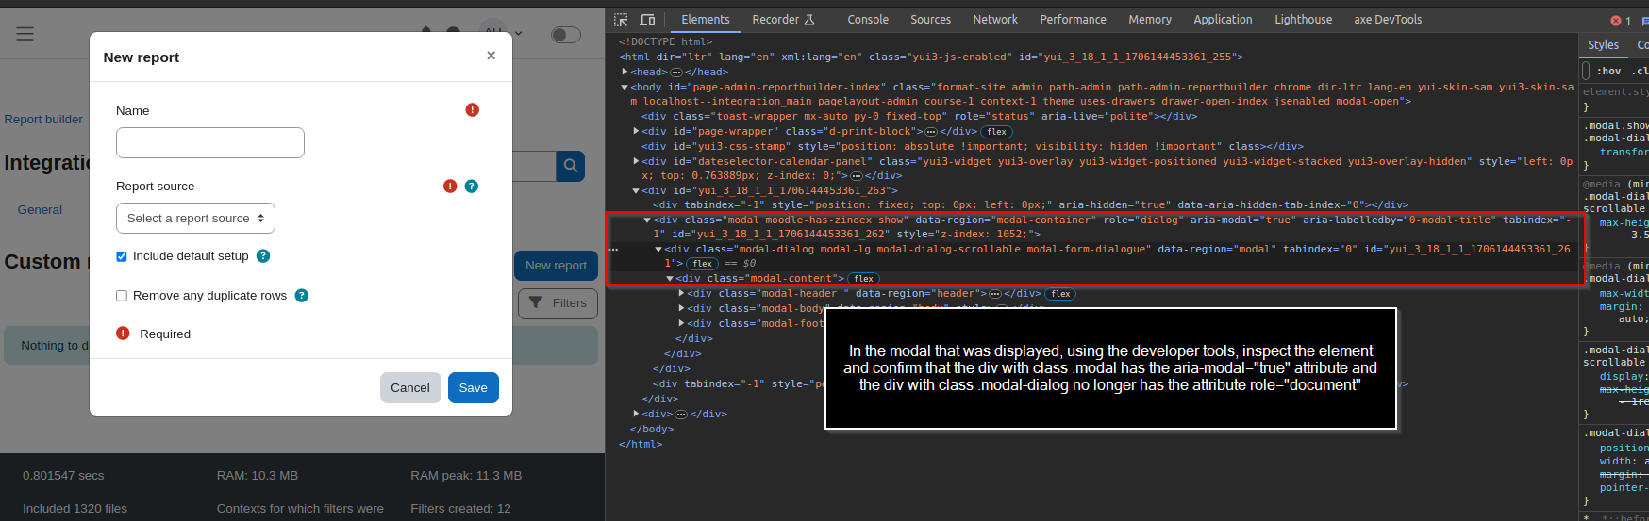The height and width of the screenshot is (521, 1649).
Task: Open the Performance tab
Action: [1074, 19]
